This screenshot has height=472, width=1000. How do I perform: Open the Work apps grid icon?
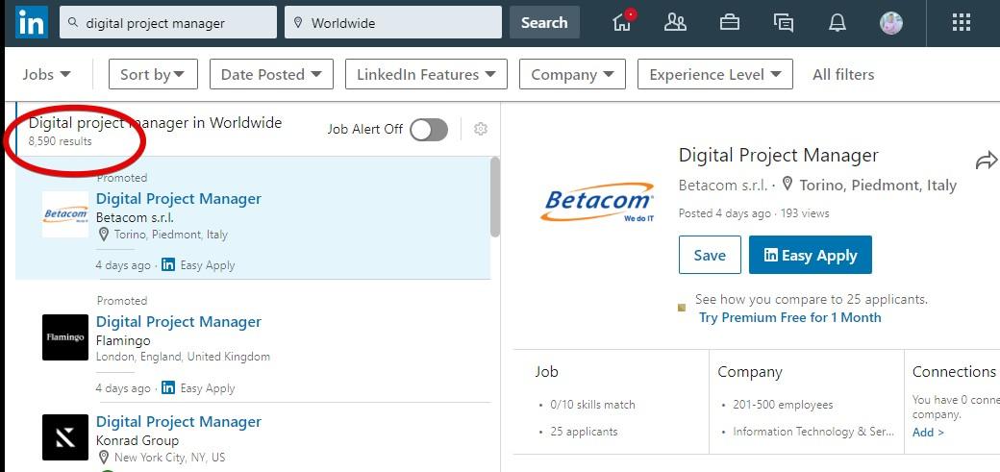(x=962, y=22)
